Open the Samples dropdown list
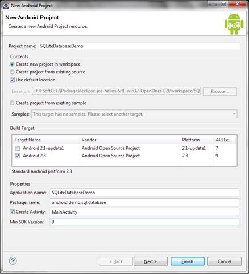 [x=134, y=114]
